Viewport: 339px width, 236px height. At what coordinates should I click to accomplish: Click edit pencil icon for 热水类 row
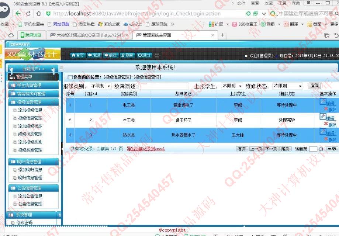pyautogui.click(x=323, y=131)
